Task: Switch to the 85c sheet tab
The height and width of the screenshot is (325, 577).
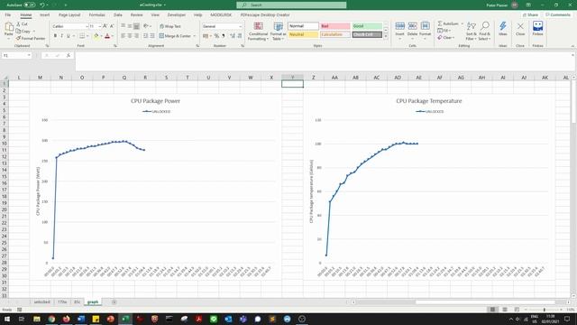Action: coord(77,302)
